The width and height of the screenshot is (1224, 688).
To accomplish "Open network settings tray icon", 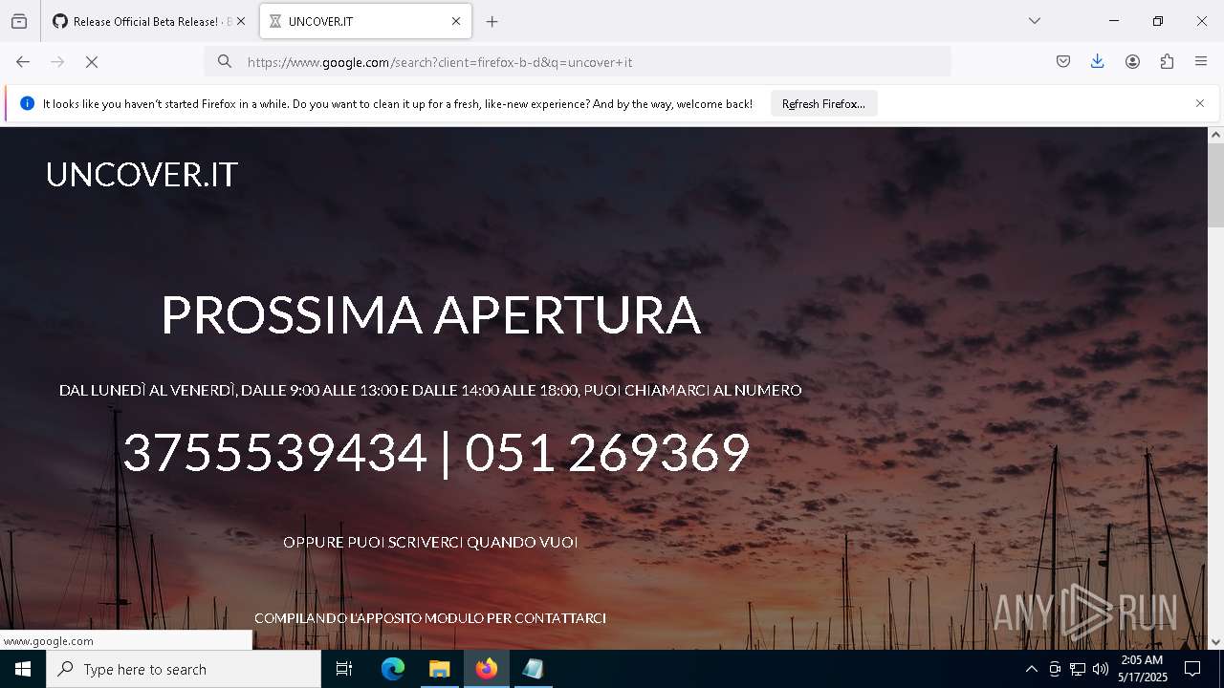I will click(1078, 669).
